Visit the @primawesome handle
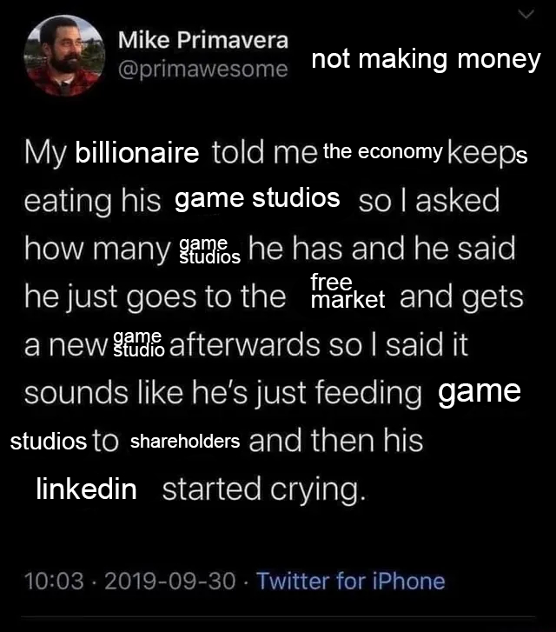This screenshot has height=632, width=556. 202,69
